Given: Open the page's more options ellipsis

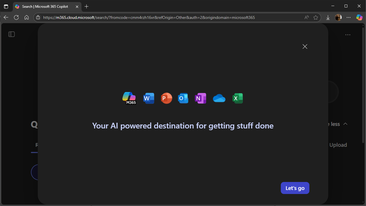Looking at the screenshot, I should click(x=348, y=35).
